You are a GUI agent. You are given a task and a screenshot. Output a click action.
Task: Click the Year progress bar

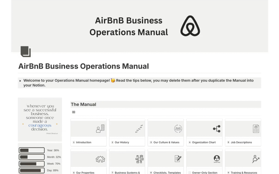[x=32, y=150]
